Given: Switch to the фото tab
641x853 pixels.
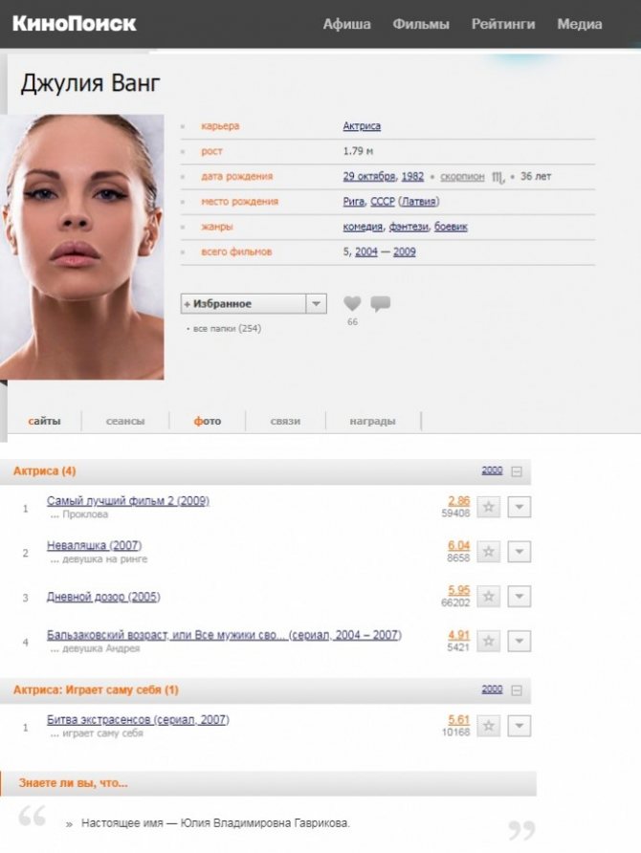Looking at the screenshot, I should pos(207,421).
